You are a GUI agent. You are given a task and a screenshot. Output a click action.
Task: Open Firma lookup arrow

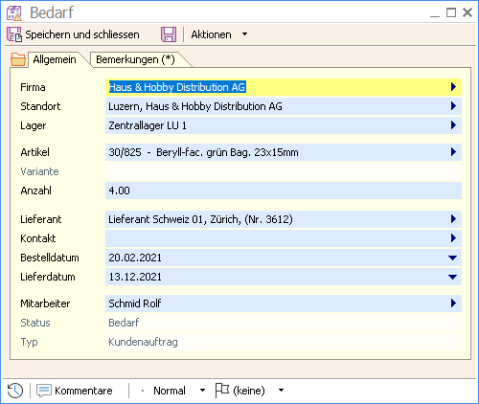pos(453,87)
